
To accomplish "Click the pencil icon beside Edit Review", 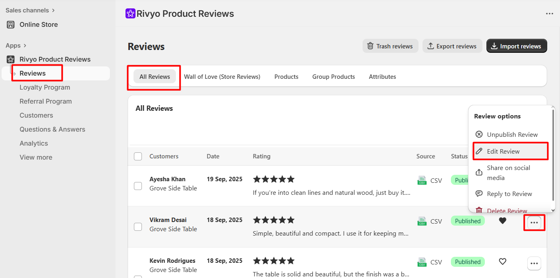I will [479, 151].
